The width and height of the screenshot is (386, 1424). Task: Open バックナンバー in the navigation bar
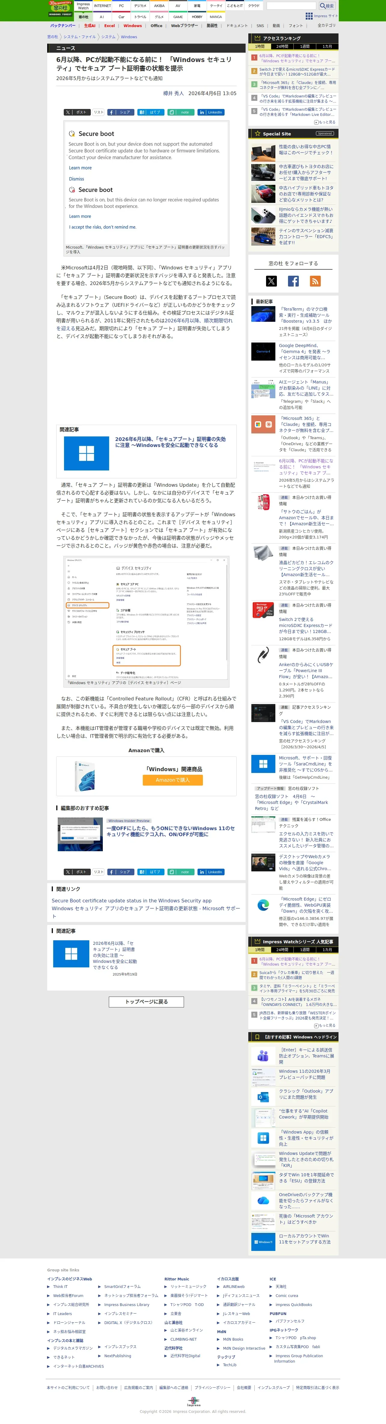(x=63, y=25)
